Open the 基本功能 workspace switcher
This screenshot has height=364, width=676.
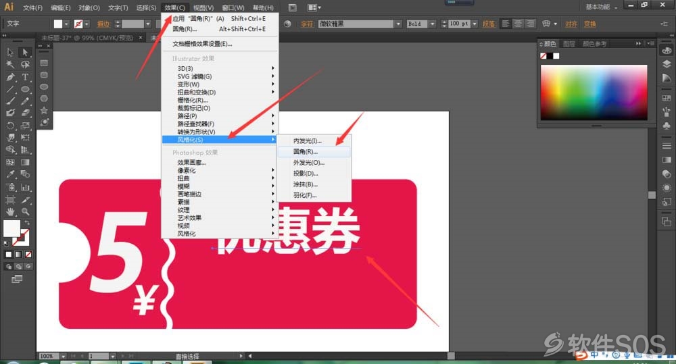601,7
